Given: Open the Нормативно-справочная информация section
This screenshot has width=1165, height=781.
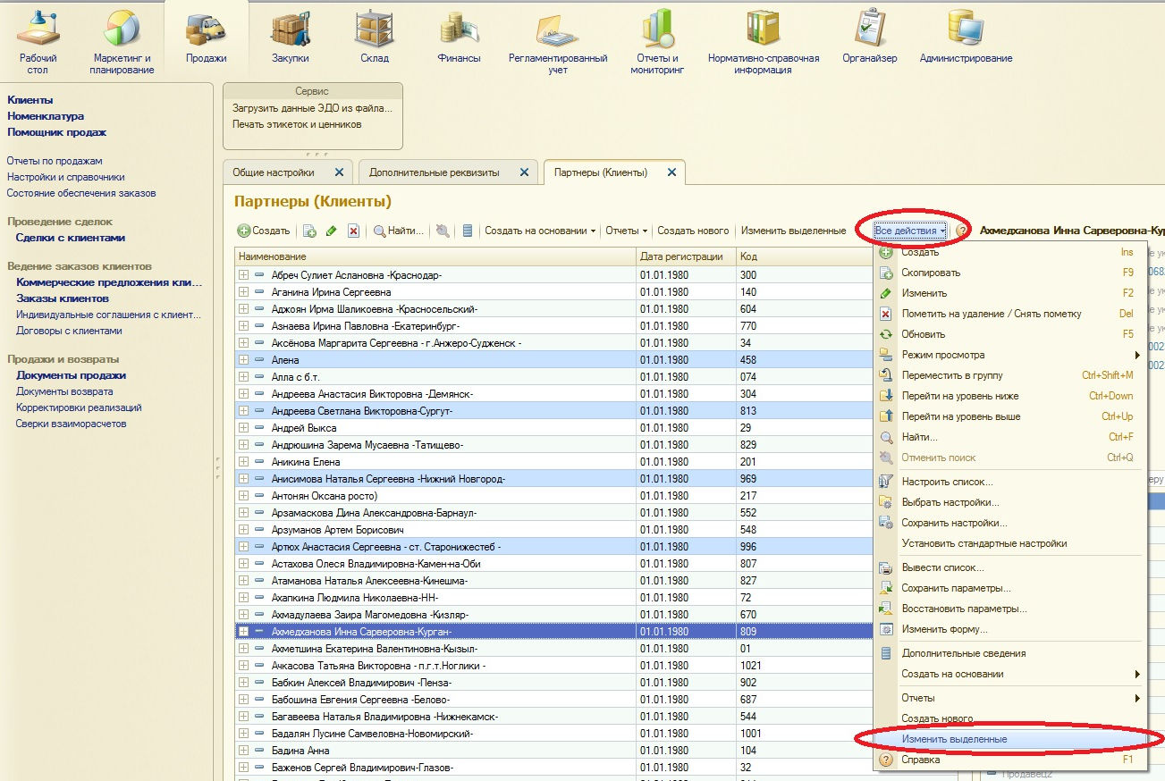Looking at the screenshot, I should click(x=764, y=42).
